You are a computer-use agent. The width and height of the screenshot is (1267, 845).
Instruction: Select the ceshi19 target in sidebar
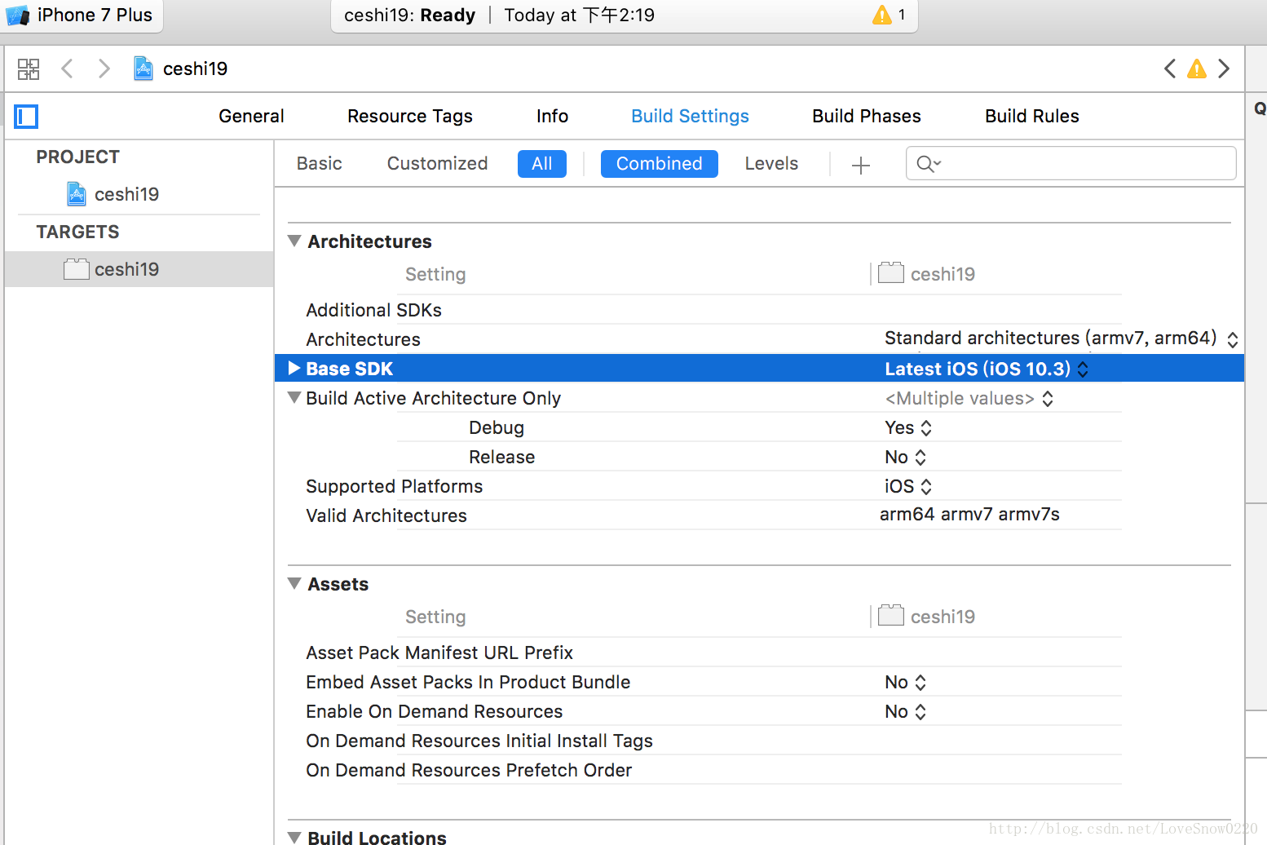tap(139, 269)
